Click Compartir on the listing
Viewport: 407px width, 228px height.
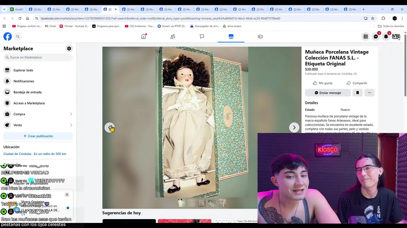(357, 83)
